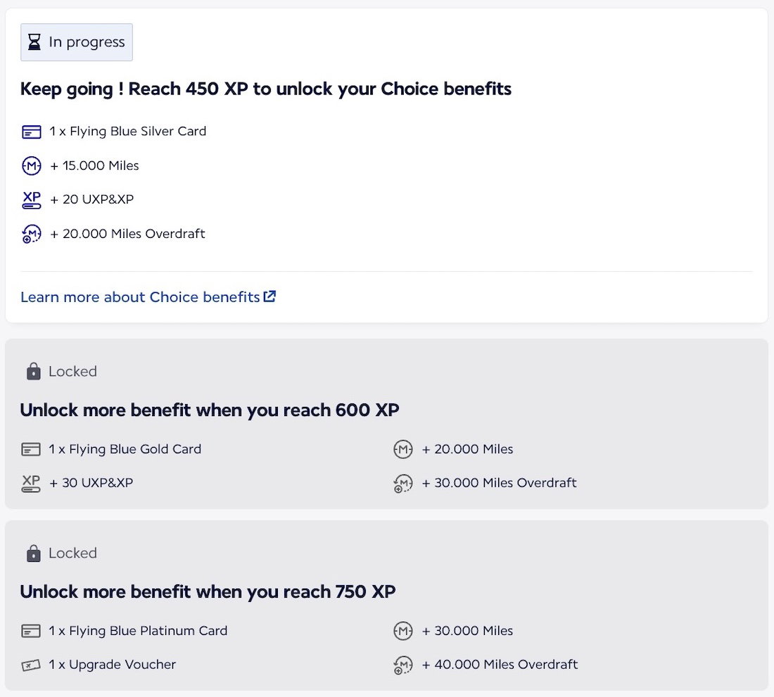Image resolution: width=774 pixels, height=697 pixels.
Task: Select the 1 x Flying Blue Silver Card text
Action: coord(127,131)
